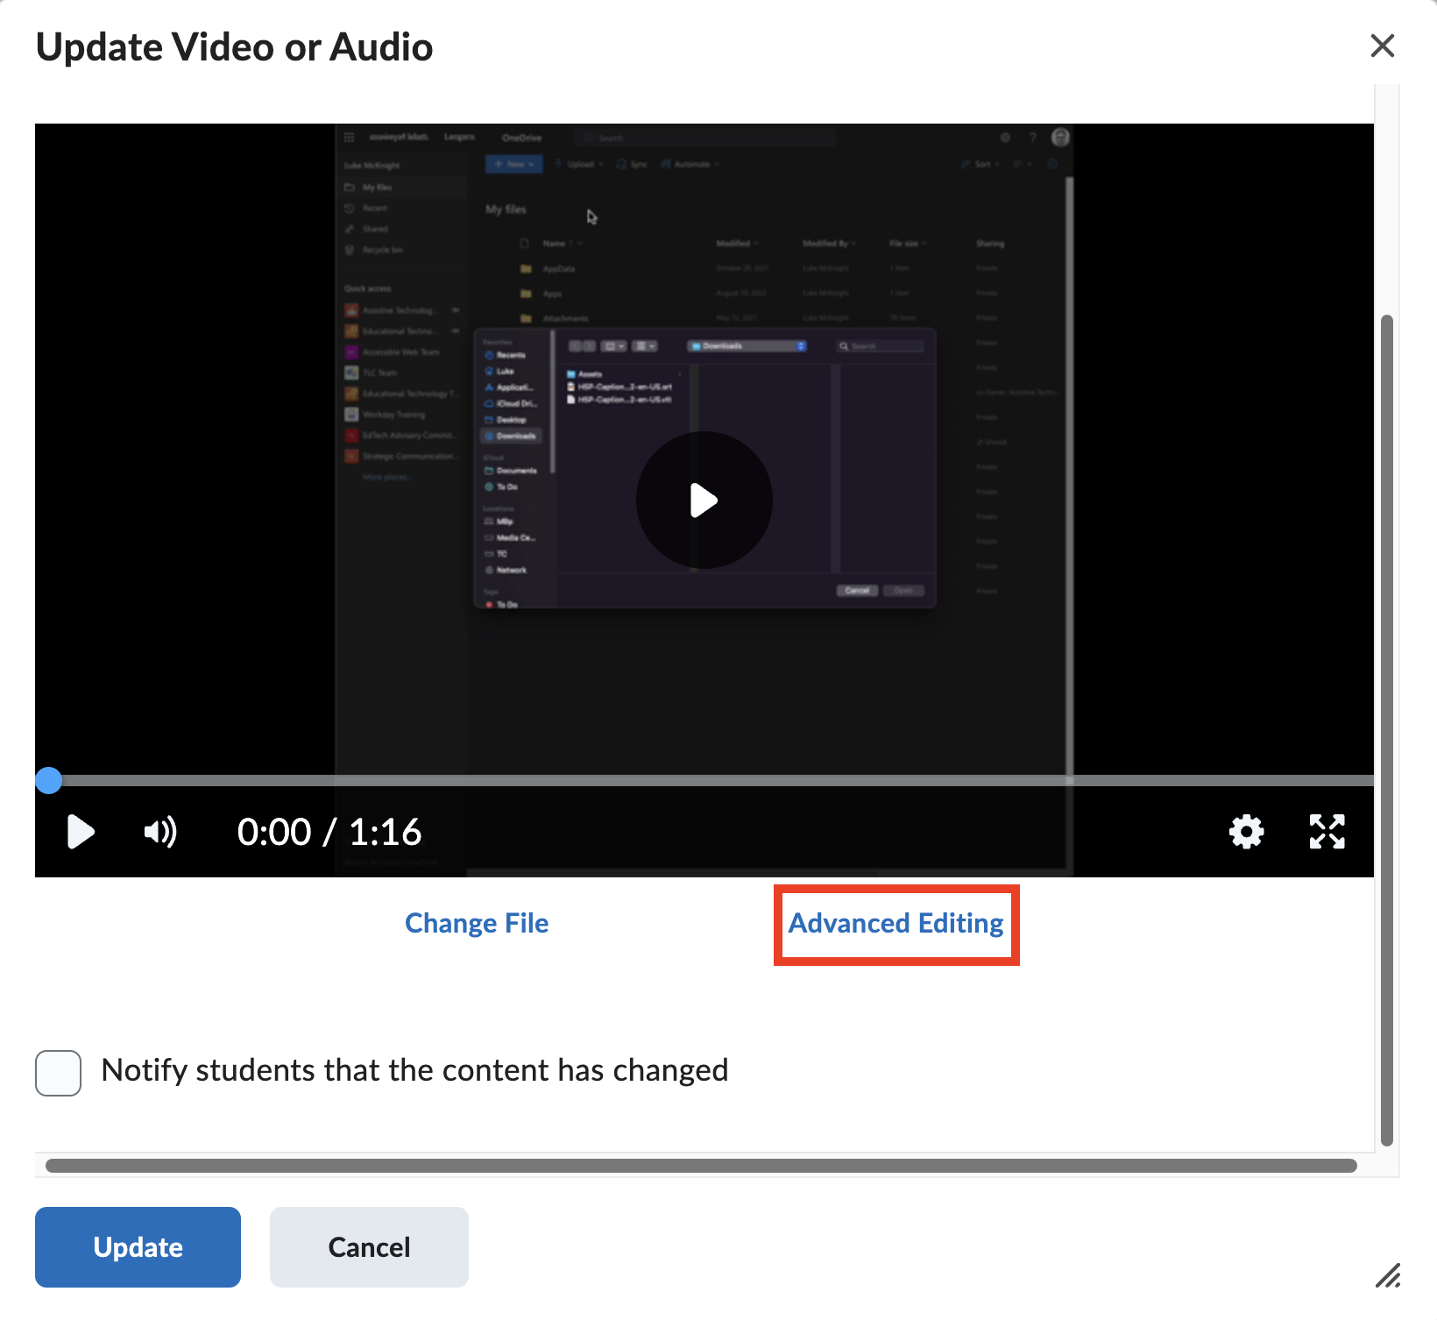The image size is (1437, 1320).
Task: Open the video settings gear
Action: (x=1246, y=832)
